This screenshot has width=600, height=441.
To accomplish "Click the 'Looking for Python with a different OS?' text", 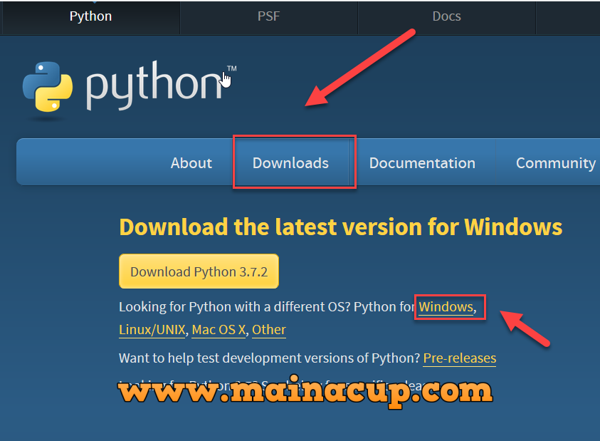I will [235, 307].
